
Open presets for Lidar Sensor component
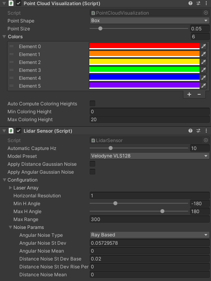pyautogui.click(x=198, y=131)
